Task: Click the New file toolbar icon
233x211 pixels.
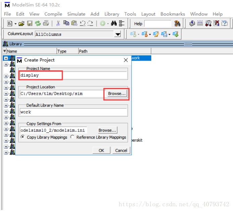Action: pos(10,23)
